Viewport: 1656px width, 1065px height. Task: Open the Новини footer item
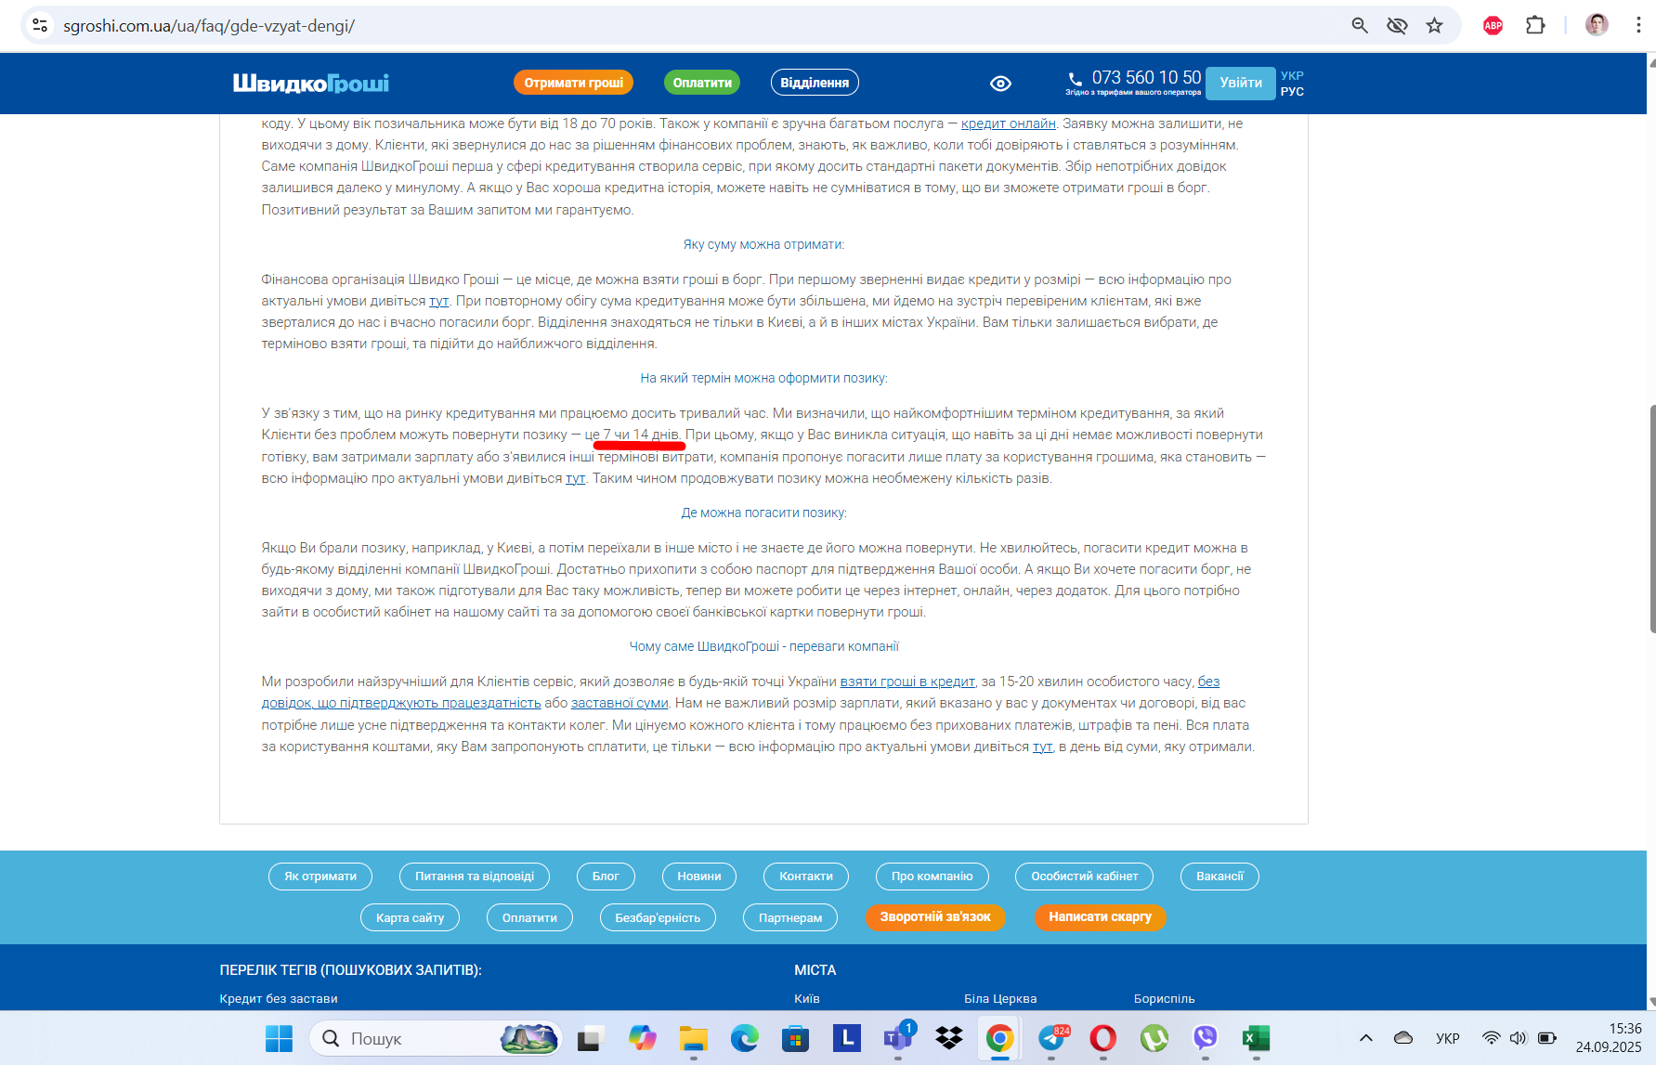tap(699, 877)
